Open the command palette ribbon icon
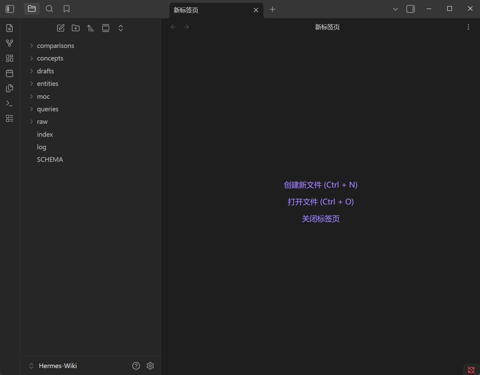This screenshot has width=480, height=375. pos(10,104)
